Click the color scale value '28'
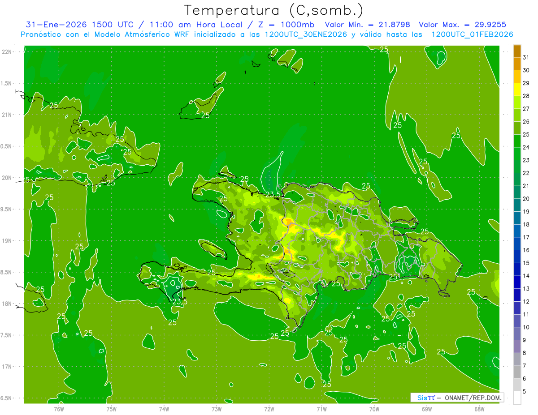The height and width of the screenshot is (415, 538). coord(526,96)
